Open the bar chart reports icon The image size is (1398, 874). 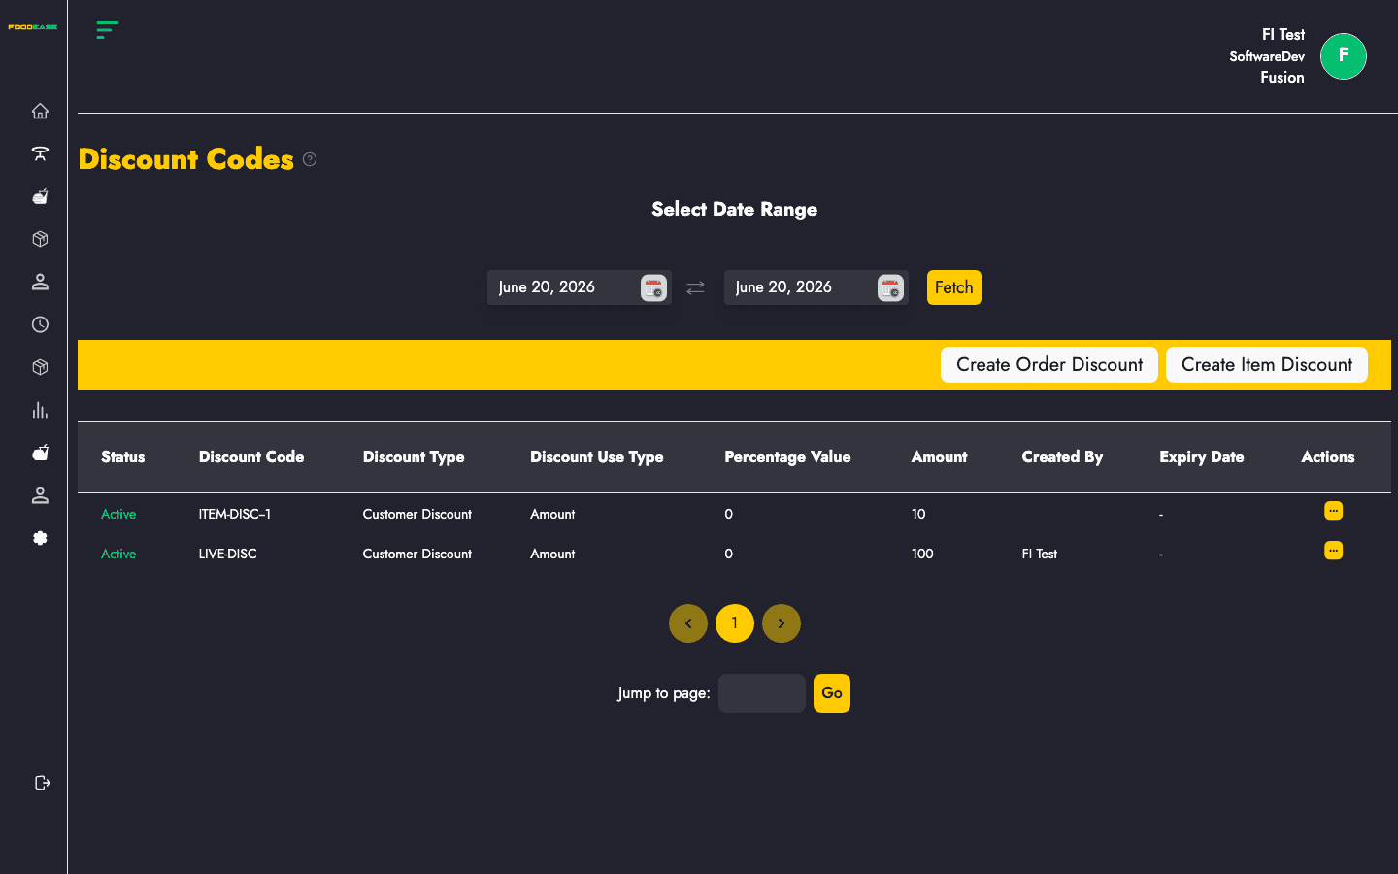(x=40, y=410)
